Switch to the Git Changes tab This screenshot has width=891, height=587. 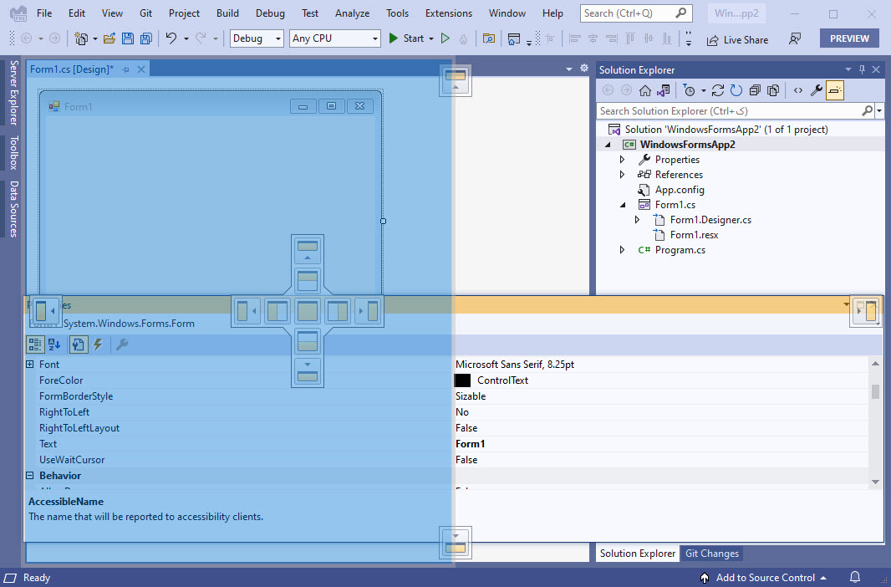point(711,554)
